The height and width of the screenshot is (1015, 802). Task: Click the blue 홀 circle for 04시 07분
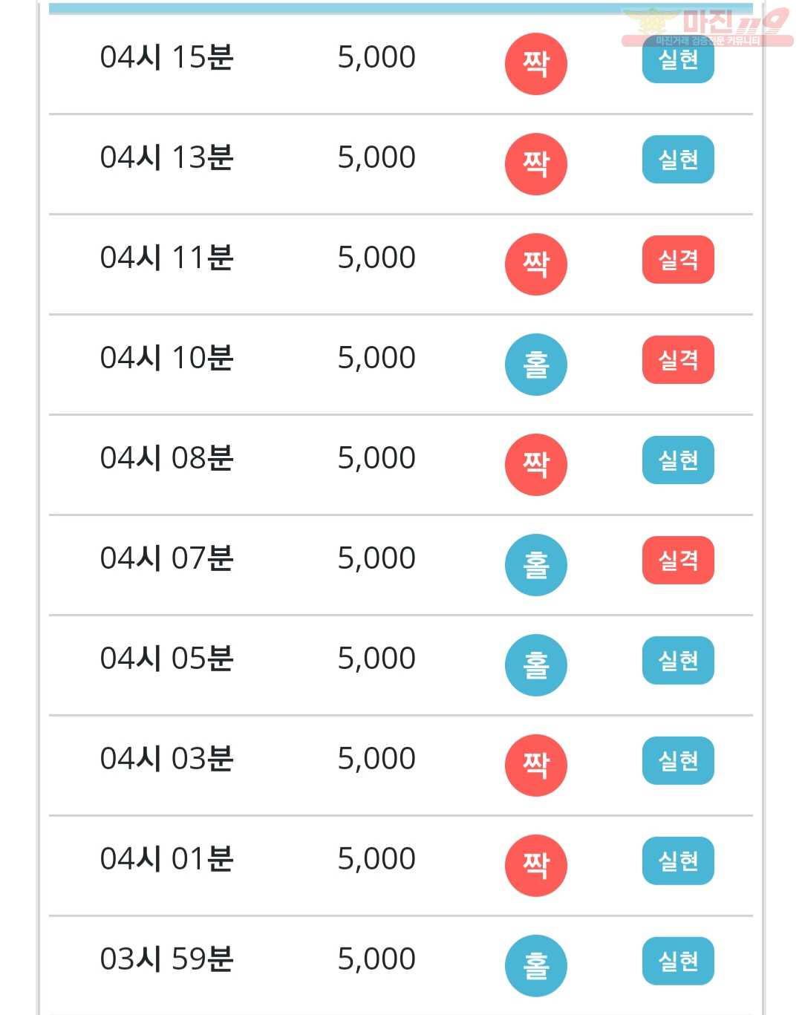(535, 565)
